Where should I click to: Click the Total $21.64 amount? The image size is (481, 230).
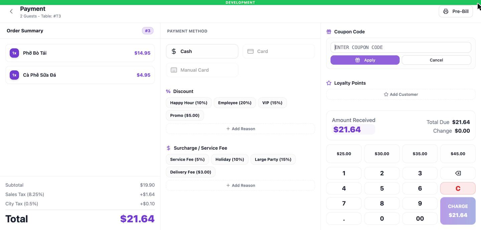[137, 219]
